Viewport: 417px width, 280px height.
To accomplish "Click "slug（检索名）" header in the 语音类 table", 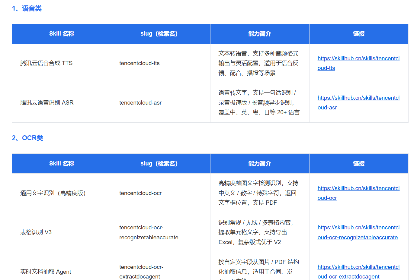I will (159, 34).
